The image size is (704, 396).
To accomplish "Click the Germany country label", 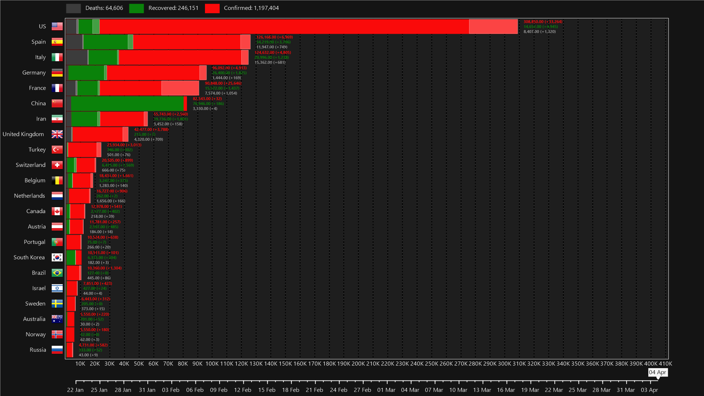I will pos(34,73).
